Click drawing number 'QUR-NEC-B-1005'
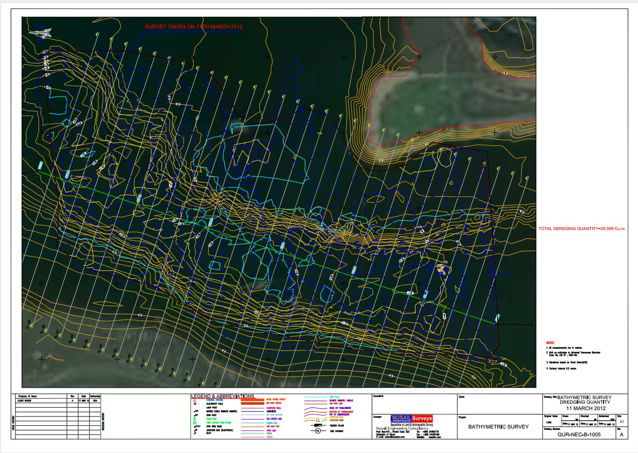 click(579, 435)
